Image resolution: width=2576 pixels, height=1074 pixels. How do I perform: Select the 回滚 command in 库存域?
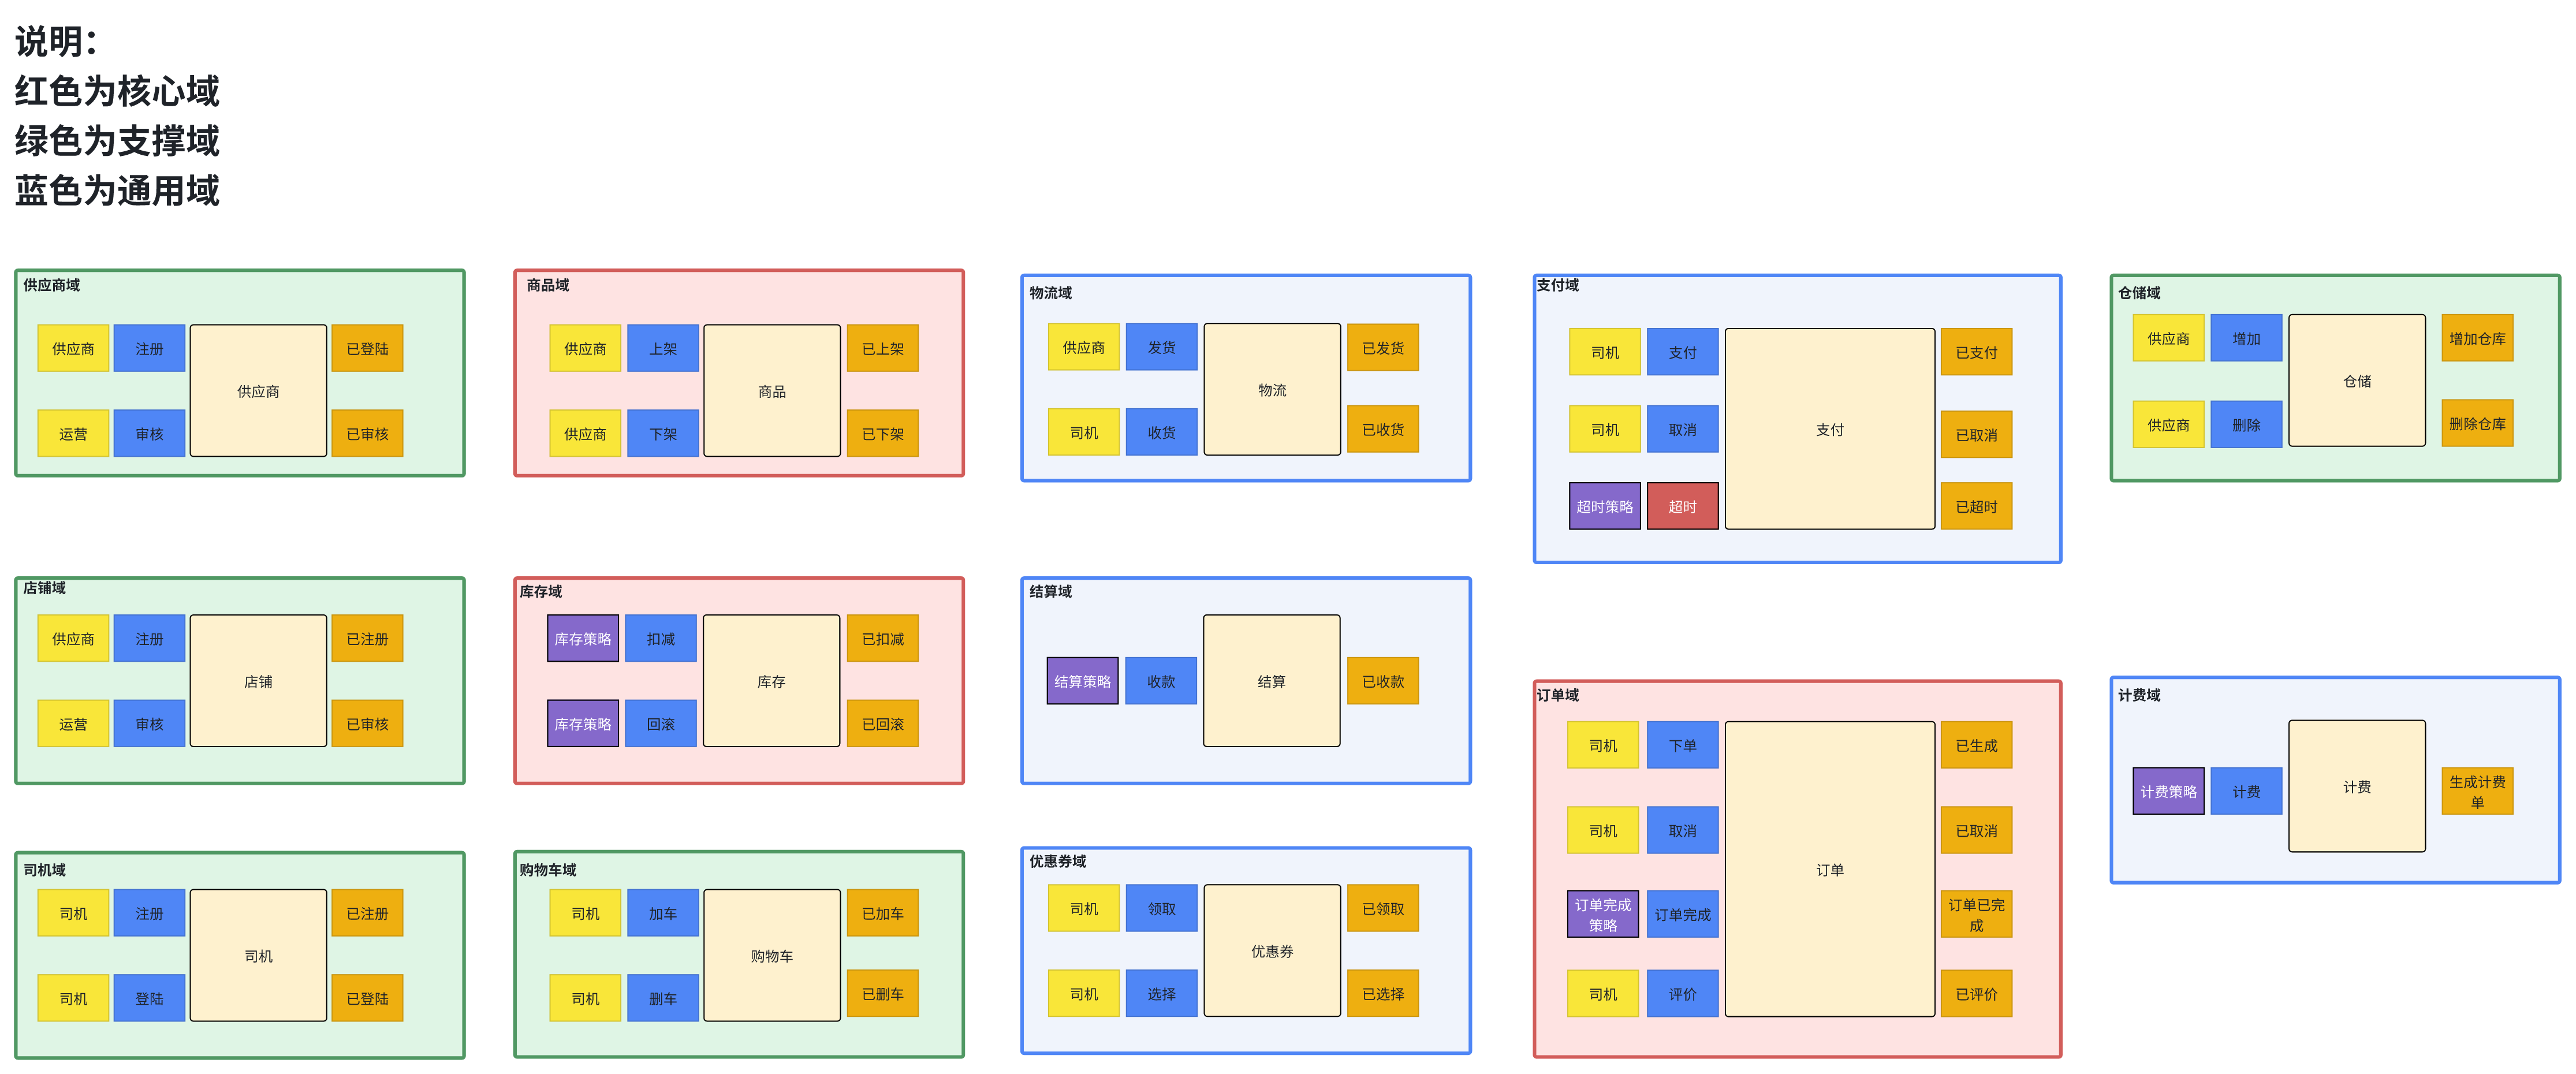coord(660,723)
